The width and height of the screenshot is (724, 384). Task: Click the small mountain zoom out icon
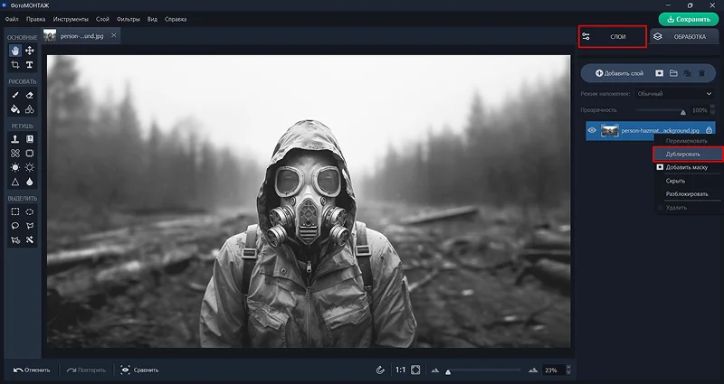click(435, 370)
